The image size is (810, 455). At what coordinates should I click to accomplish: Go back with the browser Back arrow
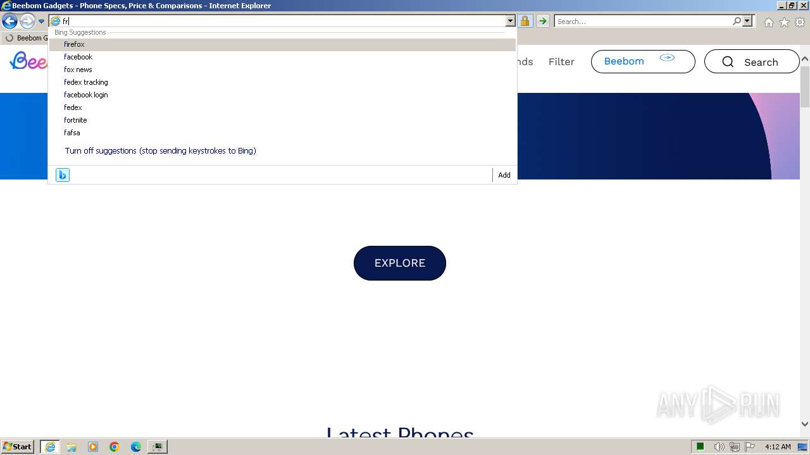point(9,21)
